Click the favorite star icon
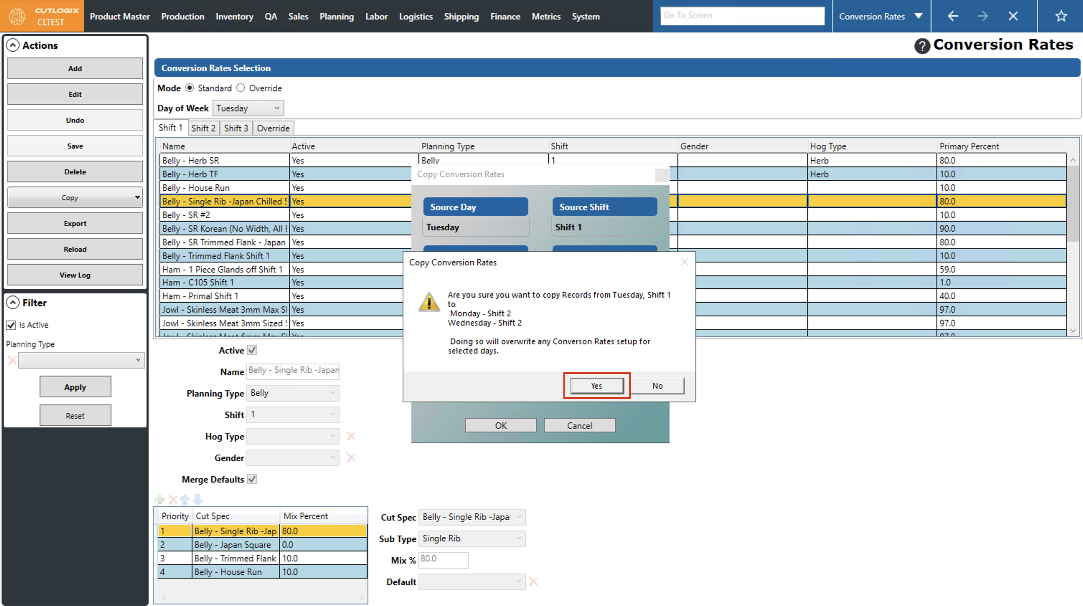This screenshot has width=1083, height=606. tap(1061, 16)
